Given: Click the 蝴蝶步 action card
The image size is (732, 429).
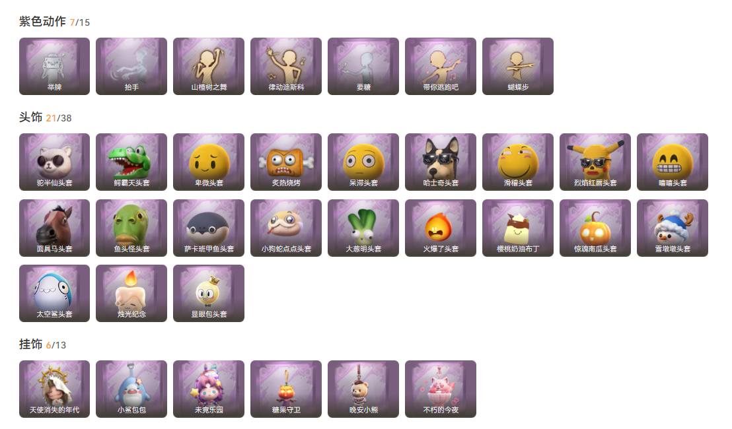Looking at the screenshot, I should 518,66.
